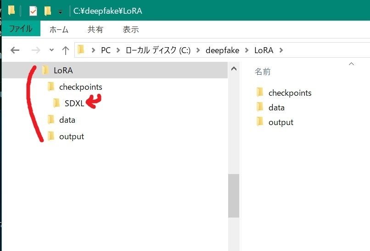Click the navigation pane scroll up arrow
The image size is (370, 251).
(234, 69)
